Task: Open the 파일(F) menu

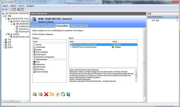Action: 5,6
